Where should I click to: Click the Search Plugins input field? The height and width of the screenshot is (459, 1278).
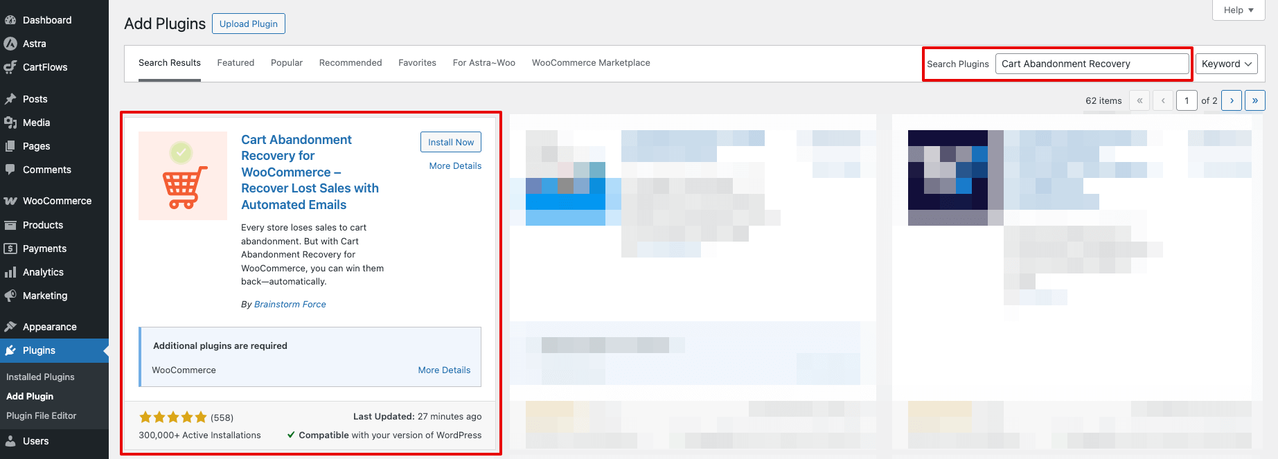1092,64
